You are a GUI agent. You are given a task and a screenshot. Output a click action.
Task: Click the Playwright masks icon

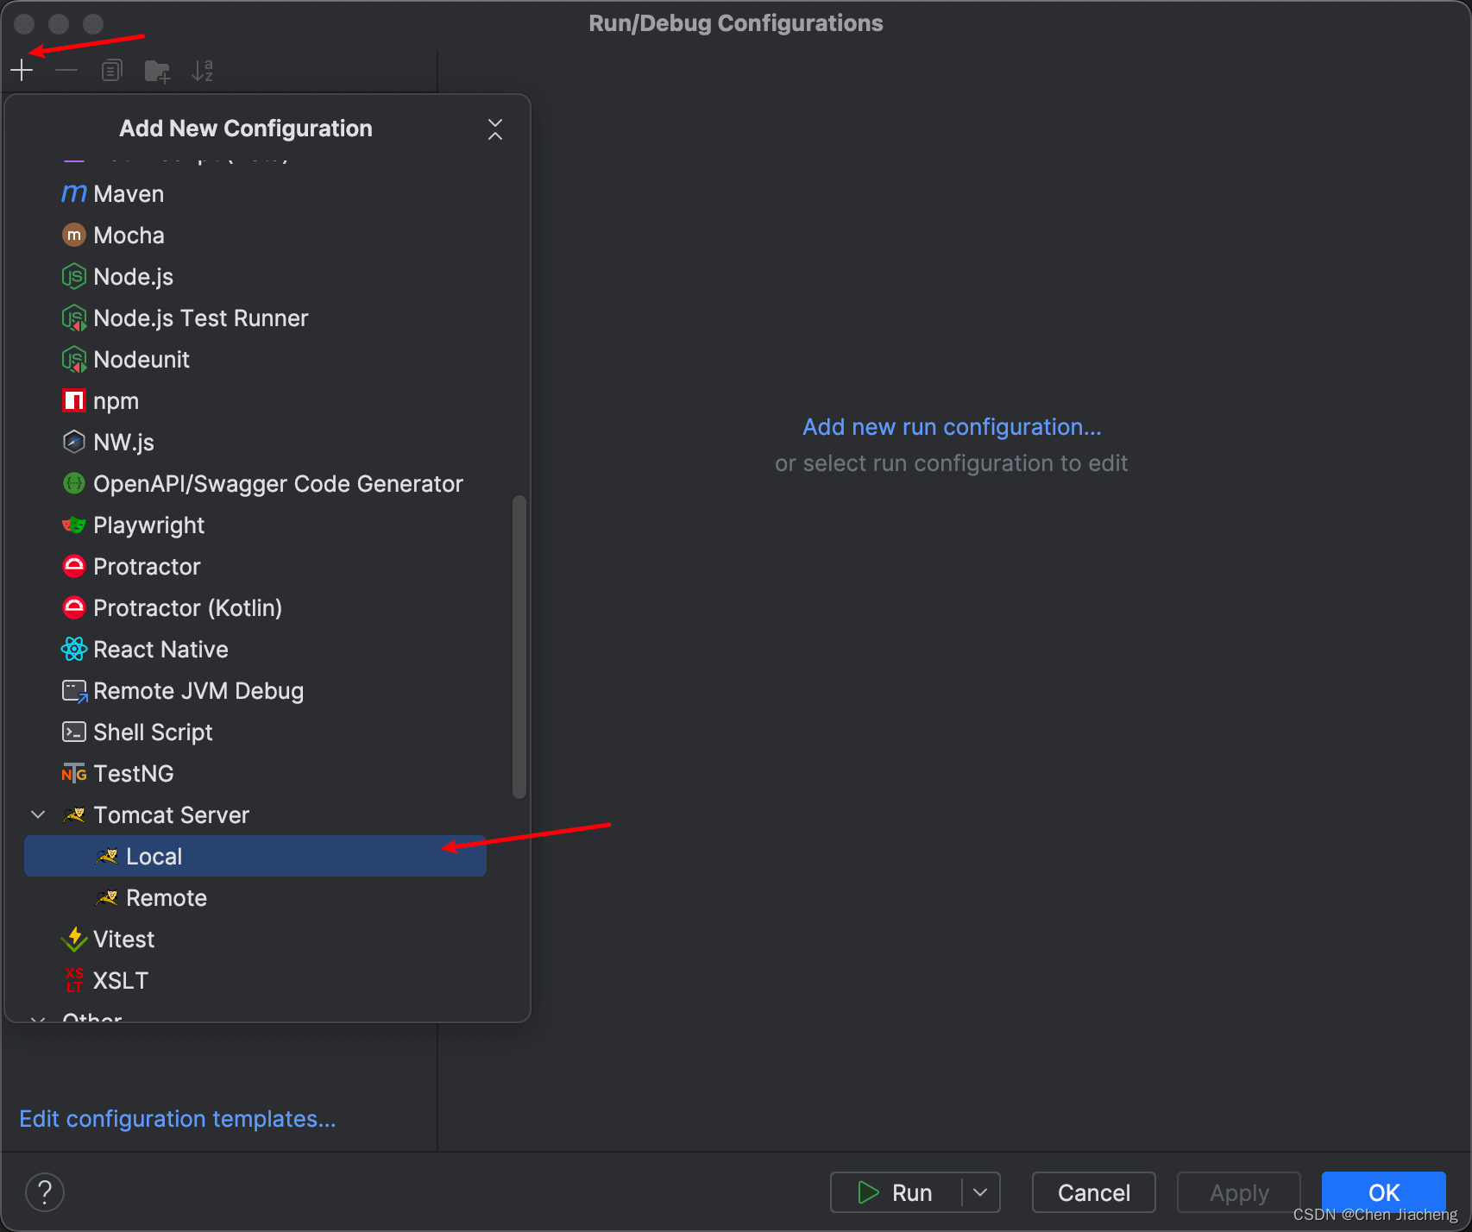pyautogui.click(x=74, y=525)
